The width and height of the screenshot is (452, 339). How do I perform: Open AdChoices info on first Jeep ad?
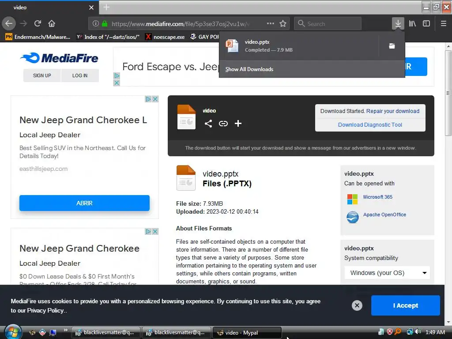coord(148,99)
